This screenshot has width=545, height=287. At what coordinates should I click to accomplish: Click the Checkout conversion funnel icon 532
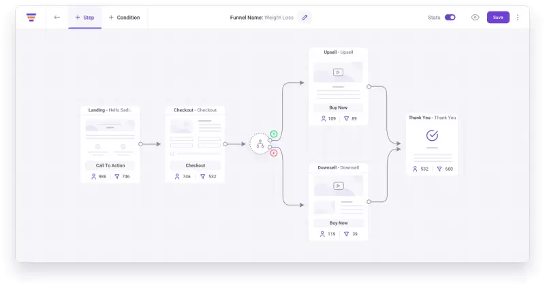(202, 176)
